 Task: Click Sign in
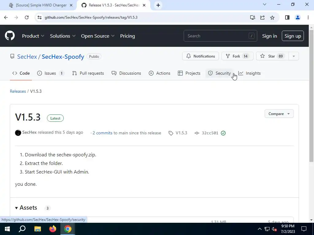pyautogui.click(x=270, y=36)
